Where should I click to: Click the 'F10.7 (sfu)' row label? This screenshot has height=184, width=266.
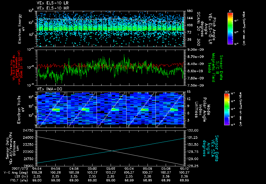(19, 180)
